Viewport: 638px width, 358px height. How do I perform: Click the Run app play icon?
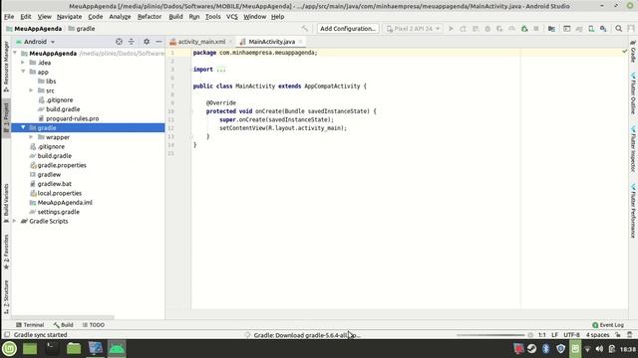point(451,29)
